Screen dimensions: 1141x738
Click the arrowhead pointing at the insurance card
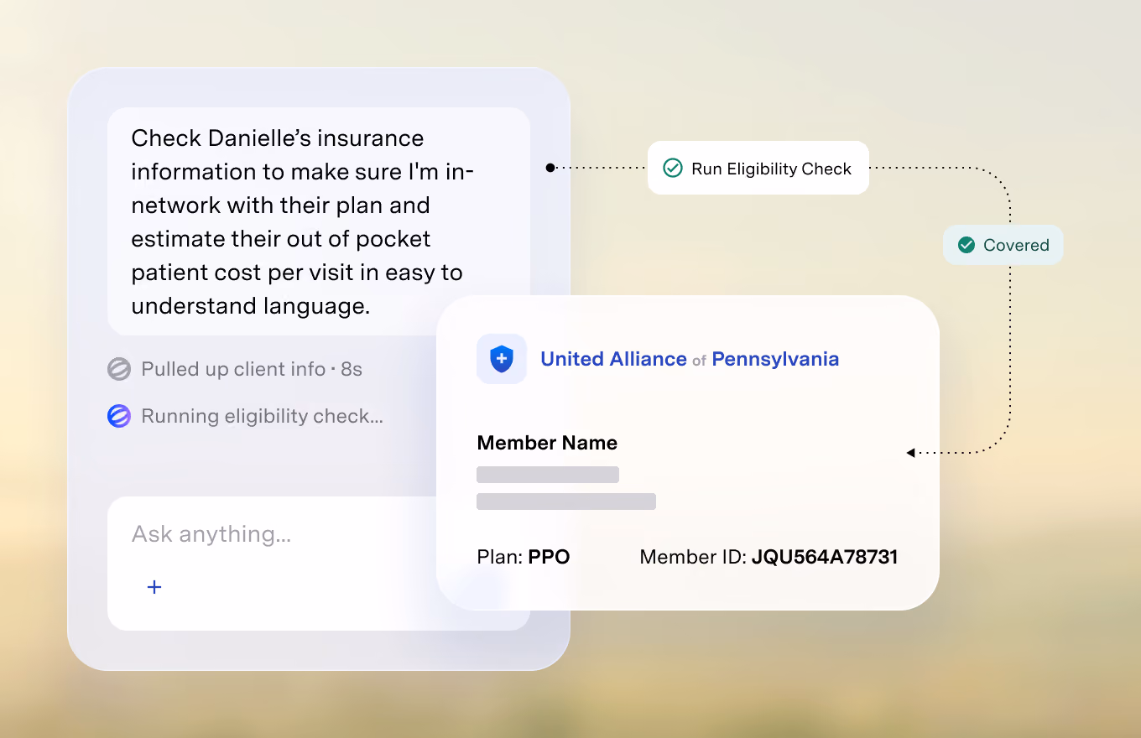[x=910, y=453]
